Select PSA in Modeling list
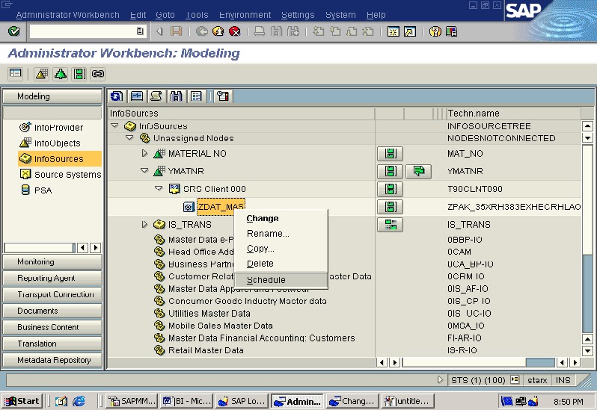597x410 pixels. point(37,190)
